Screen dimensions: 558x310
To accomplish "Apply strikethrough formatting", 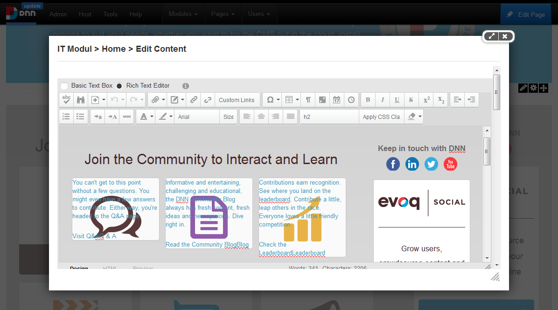I will (411, 100).
